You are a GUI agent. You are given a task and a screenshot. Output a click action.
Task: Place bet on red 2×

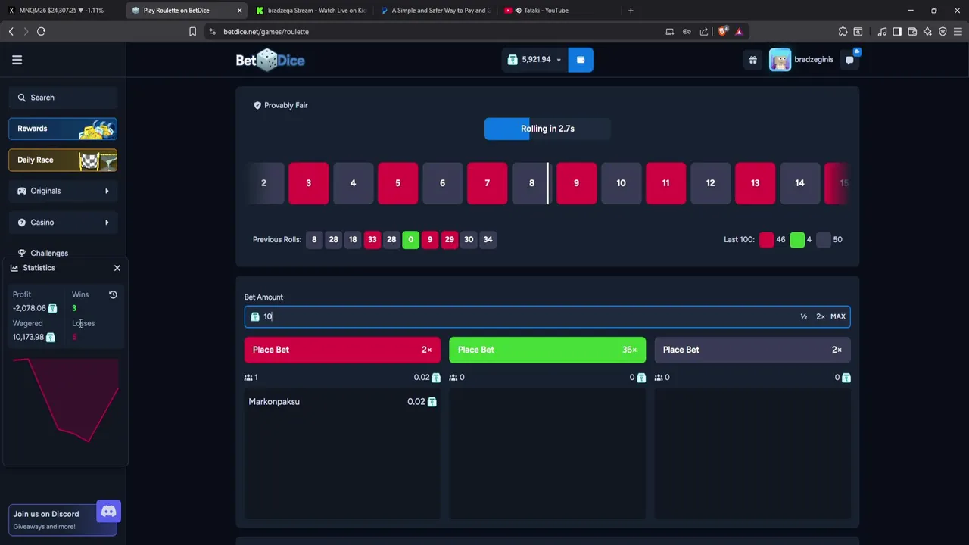click(342, 350)
